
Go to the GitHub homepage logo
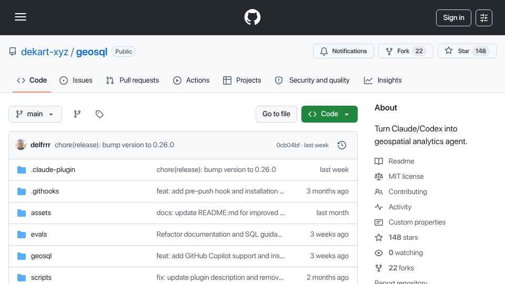[252, 17]
